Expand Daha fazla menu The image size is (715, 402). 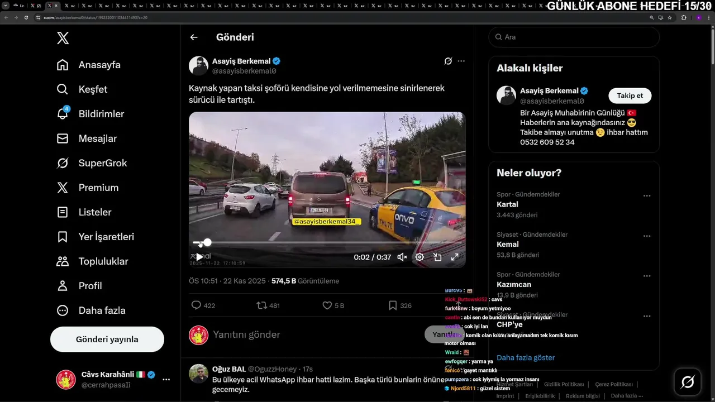91,310
